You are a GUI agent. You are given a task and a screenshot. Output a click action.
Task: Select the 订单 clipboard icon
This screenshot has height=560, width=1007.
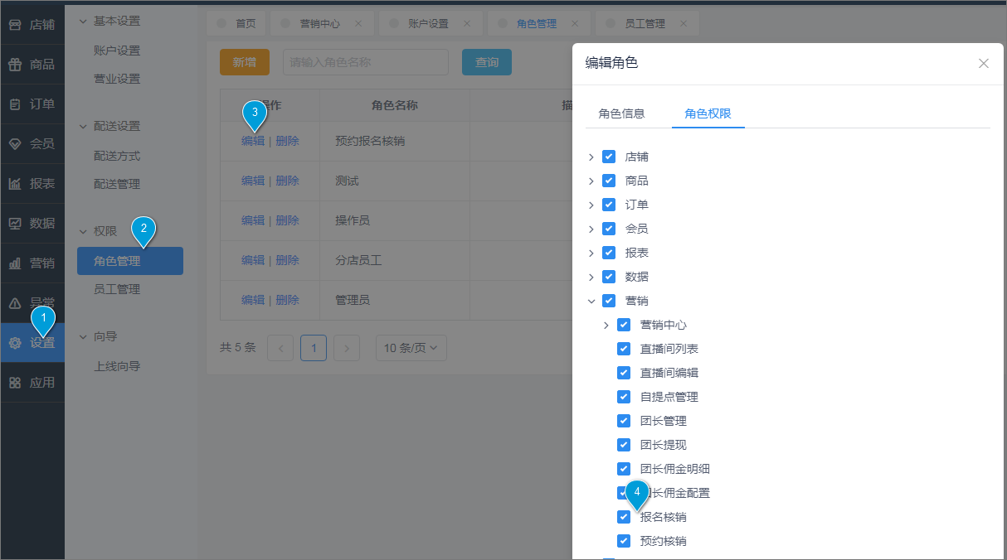coord(15,104)
